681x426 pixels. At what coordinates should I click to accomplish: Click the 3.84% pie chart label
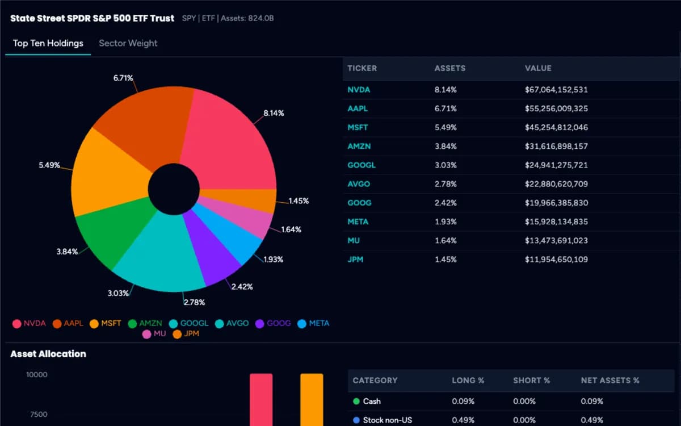pos(67,252)
